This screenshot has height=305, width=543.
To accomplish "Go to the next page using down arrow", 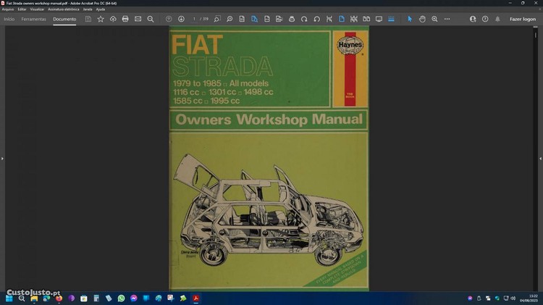I will (x=181, y=19).
